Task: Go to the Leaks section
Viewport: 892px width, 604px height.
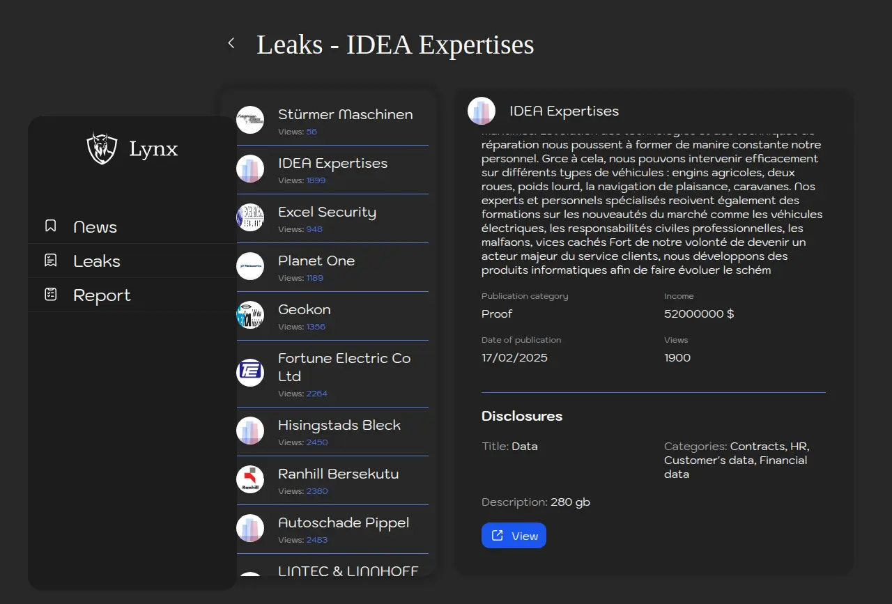Action: point(97,261)
